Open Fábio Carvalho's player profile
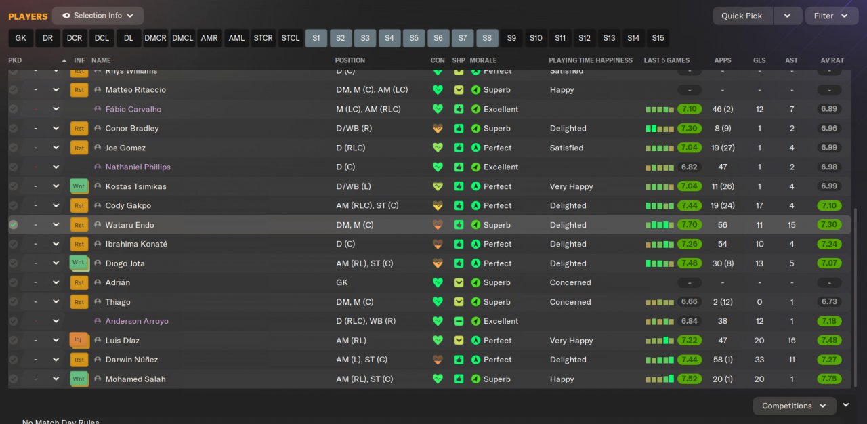Screen dimensions: 867x424 (x=133, y=109)
